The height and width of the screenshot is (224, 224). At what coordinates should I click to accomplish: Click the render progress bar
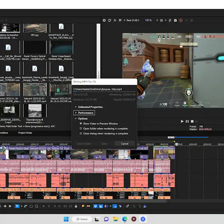pyautogui.click(x=104, y=92)
